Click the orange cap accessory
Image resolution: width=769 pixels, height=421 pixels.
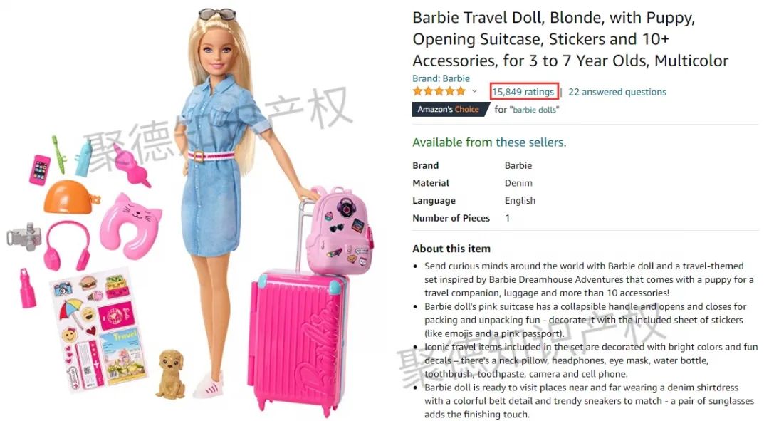coord(71,197)
